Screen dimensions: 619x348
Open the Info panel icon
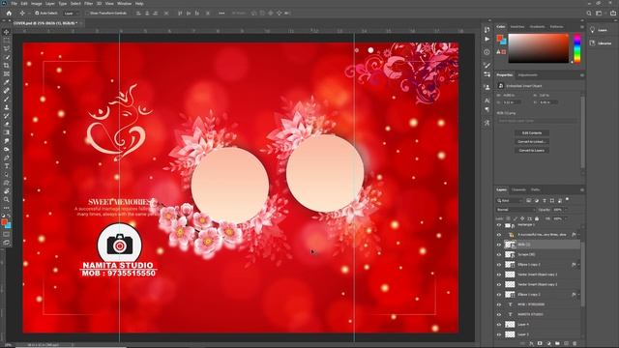point(487,52)
